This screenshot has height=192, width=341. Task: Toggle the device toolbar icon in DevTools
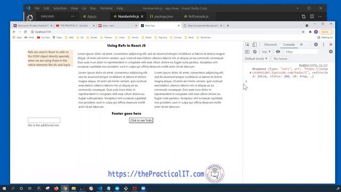pos(254,44)
